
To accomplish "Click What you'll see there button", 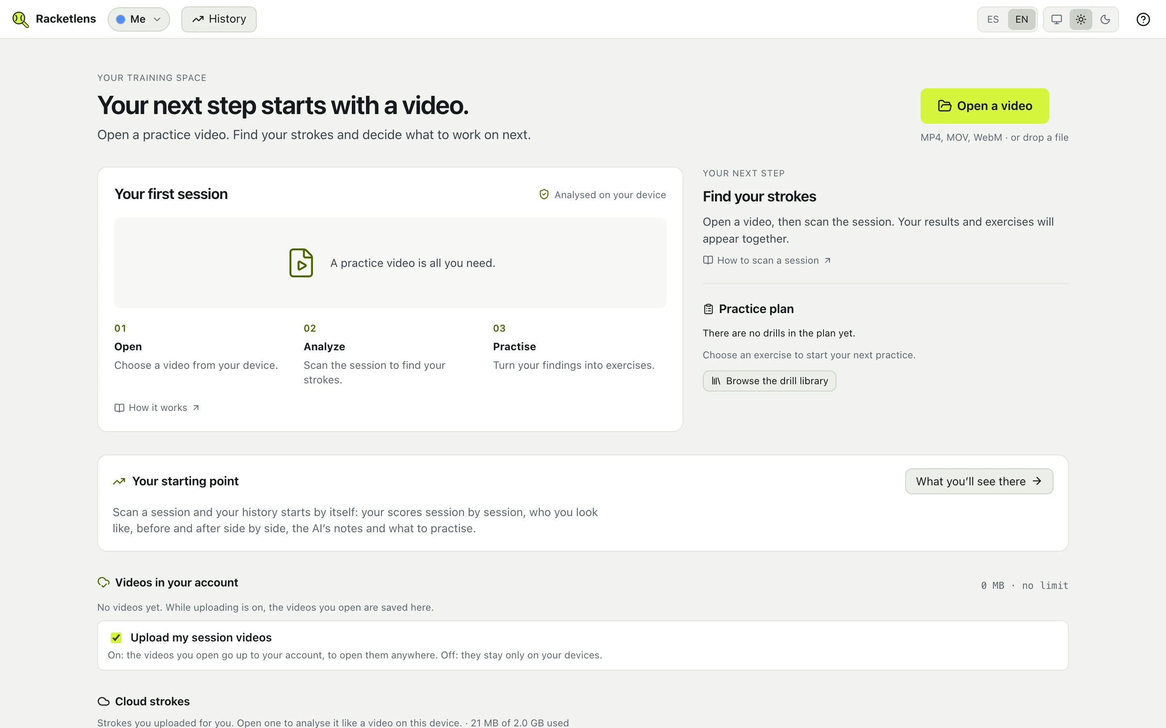I will (x=979, y=481).
